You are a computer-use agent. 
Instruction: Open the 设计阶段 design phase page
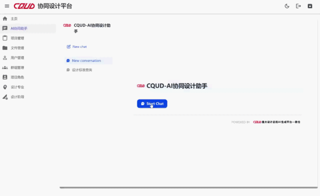pos(28,97)
